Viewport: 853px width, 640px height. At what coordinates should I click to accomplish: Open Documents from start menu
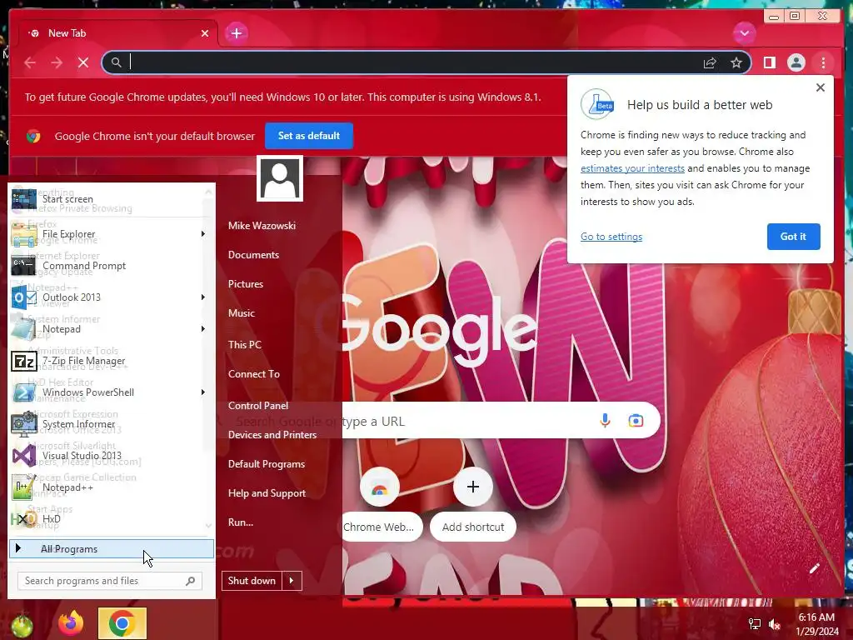(x=253, y=255)
